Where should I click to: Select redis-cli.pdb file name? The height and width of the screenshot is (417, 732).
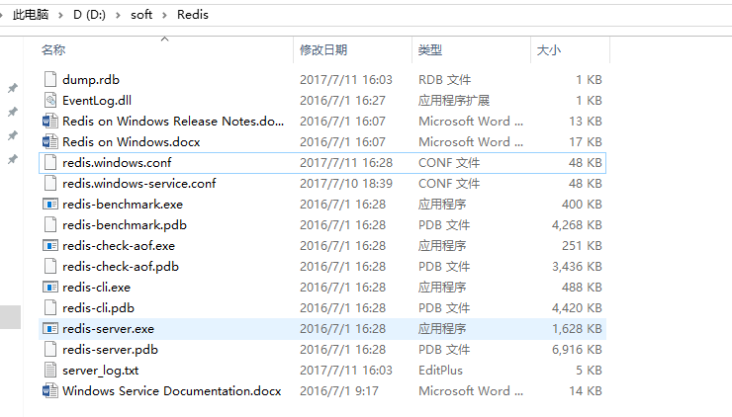point(99,308)
